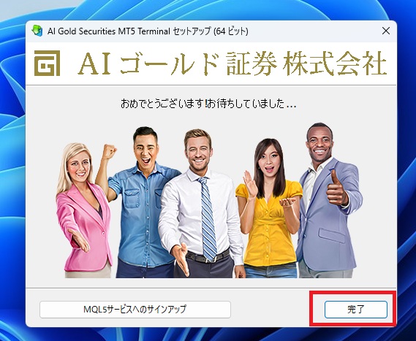This screenshot has width=416, height=341.
Task: Click the woman in yellow blouse
Action: [268, 210]
